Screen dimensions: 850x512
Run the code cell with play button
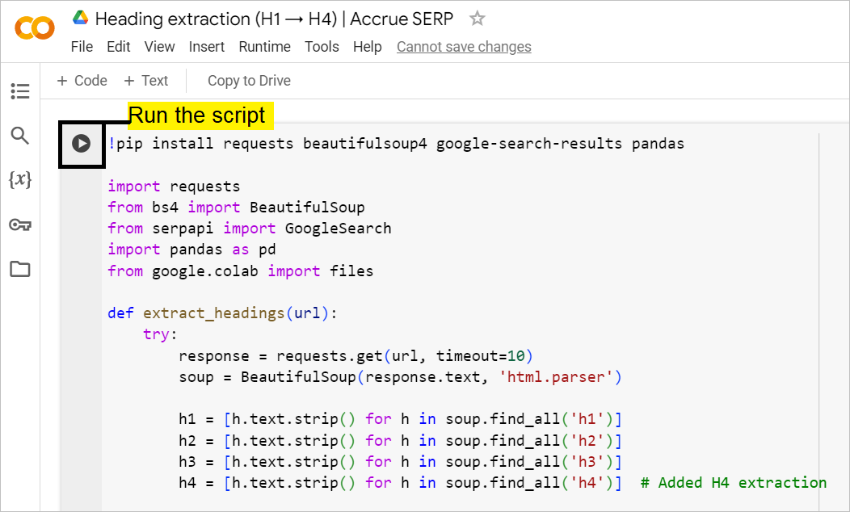[82, 144]
